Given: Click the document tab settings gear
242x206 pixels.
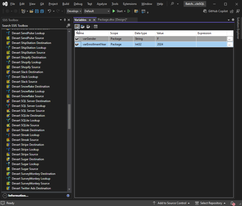Looking at the screenshot, I should (233, 20).
